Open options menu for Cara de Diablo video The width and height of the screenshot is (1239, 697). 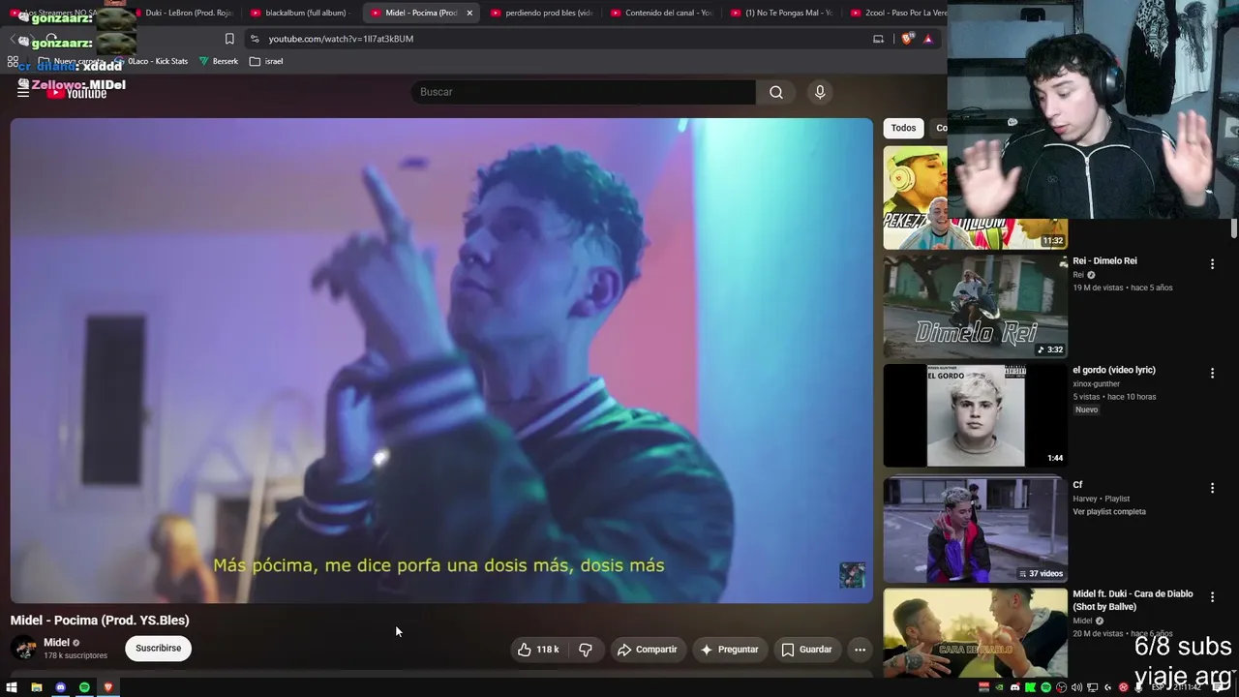point(1212,597)
